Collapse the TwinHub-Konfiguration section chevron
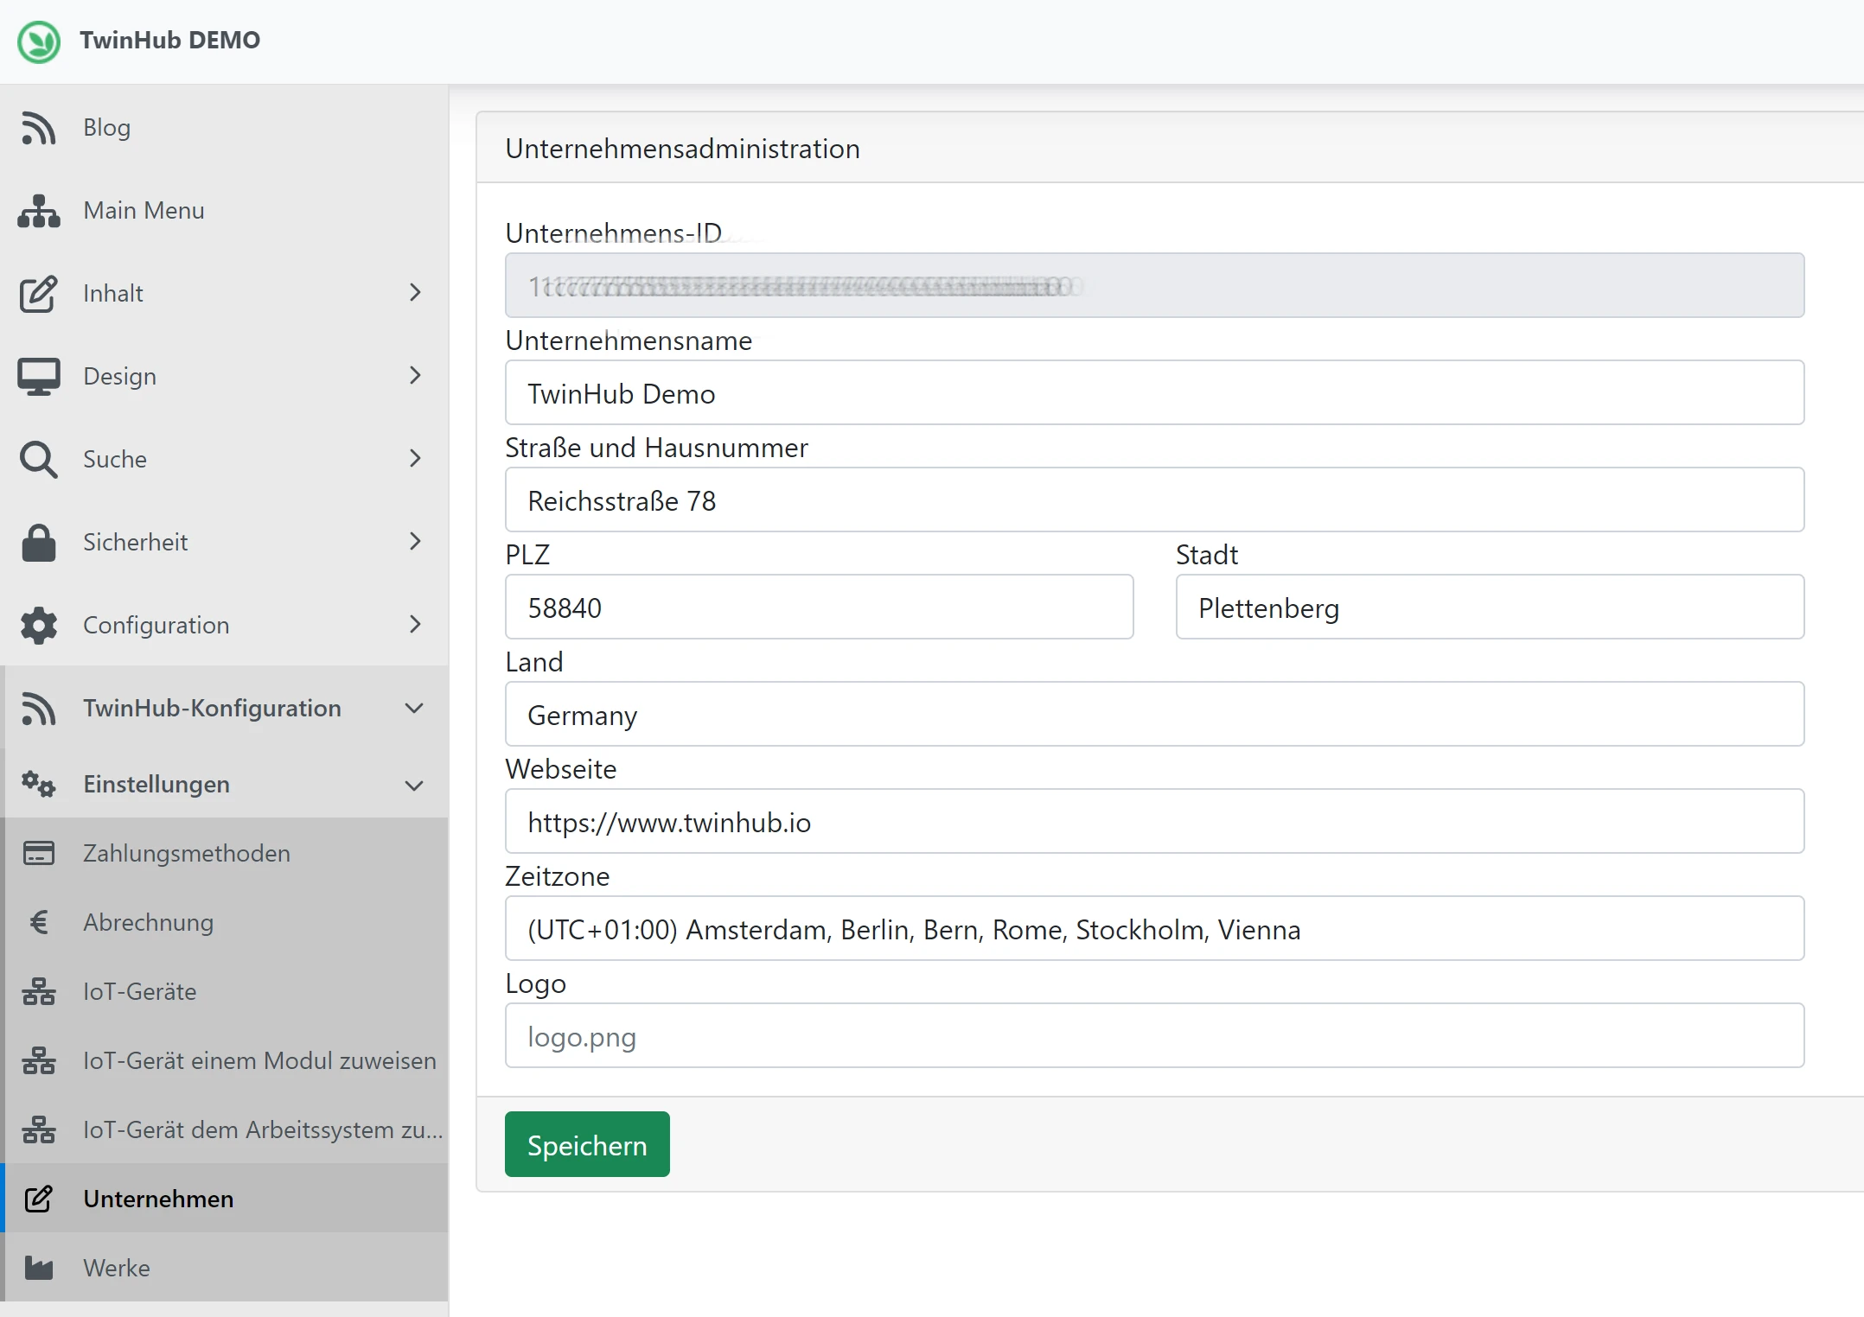1864x1317 pixels. (x=415, y=709)
